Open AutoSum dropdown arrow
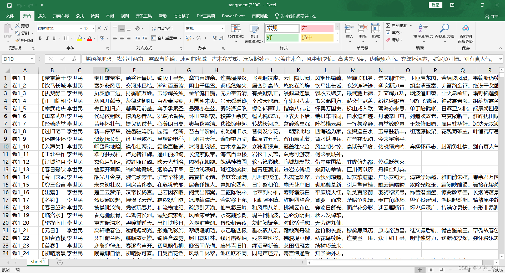The height and width of the screenshot is (273, 505). point(411,26)
